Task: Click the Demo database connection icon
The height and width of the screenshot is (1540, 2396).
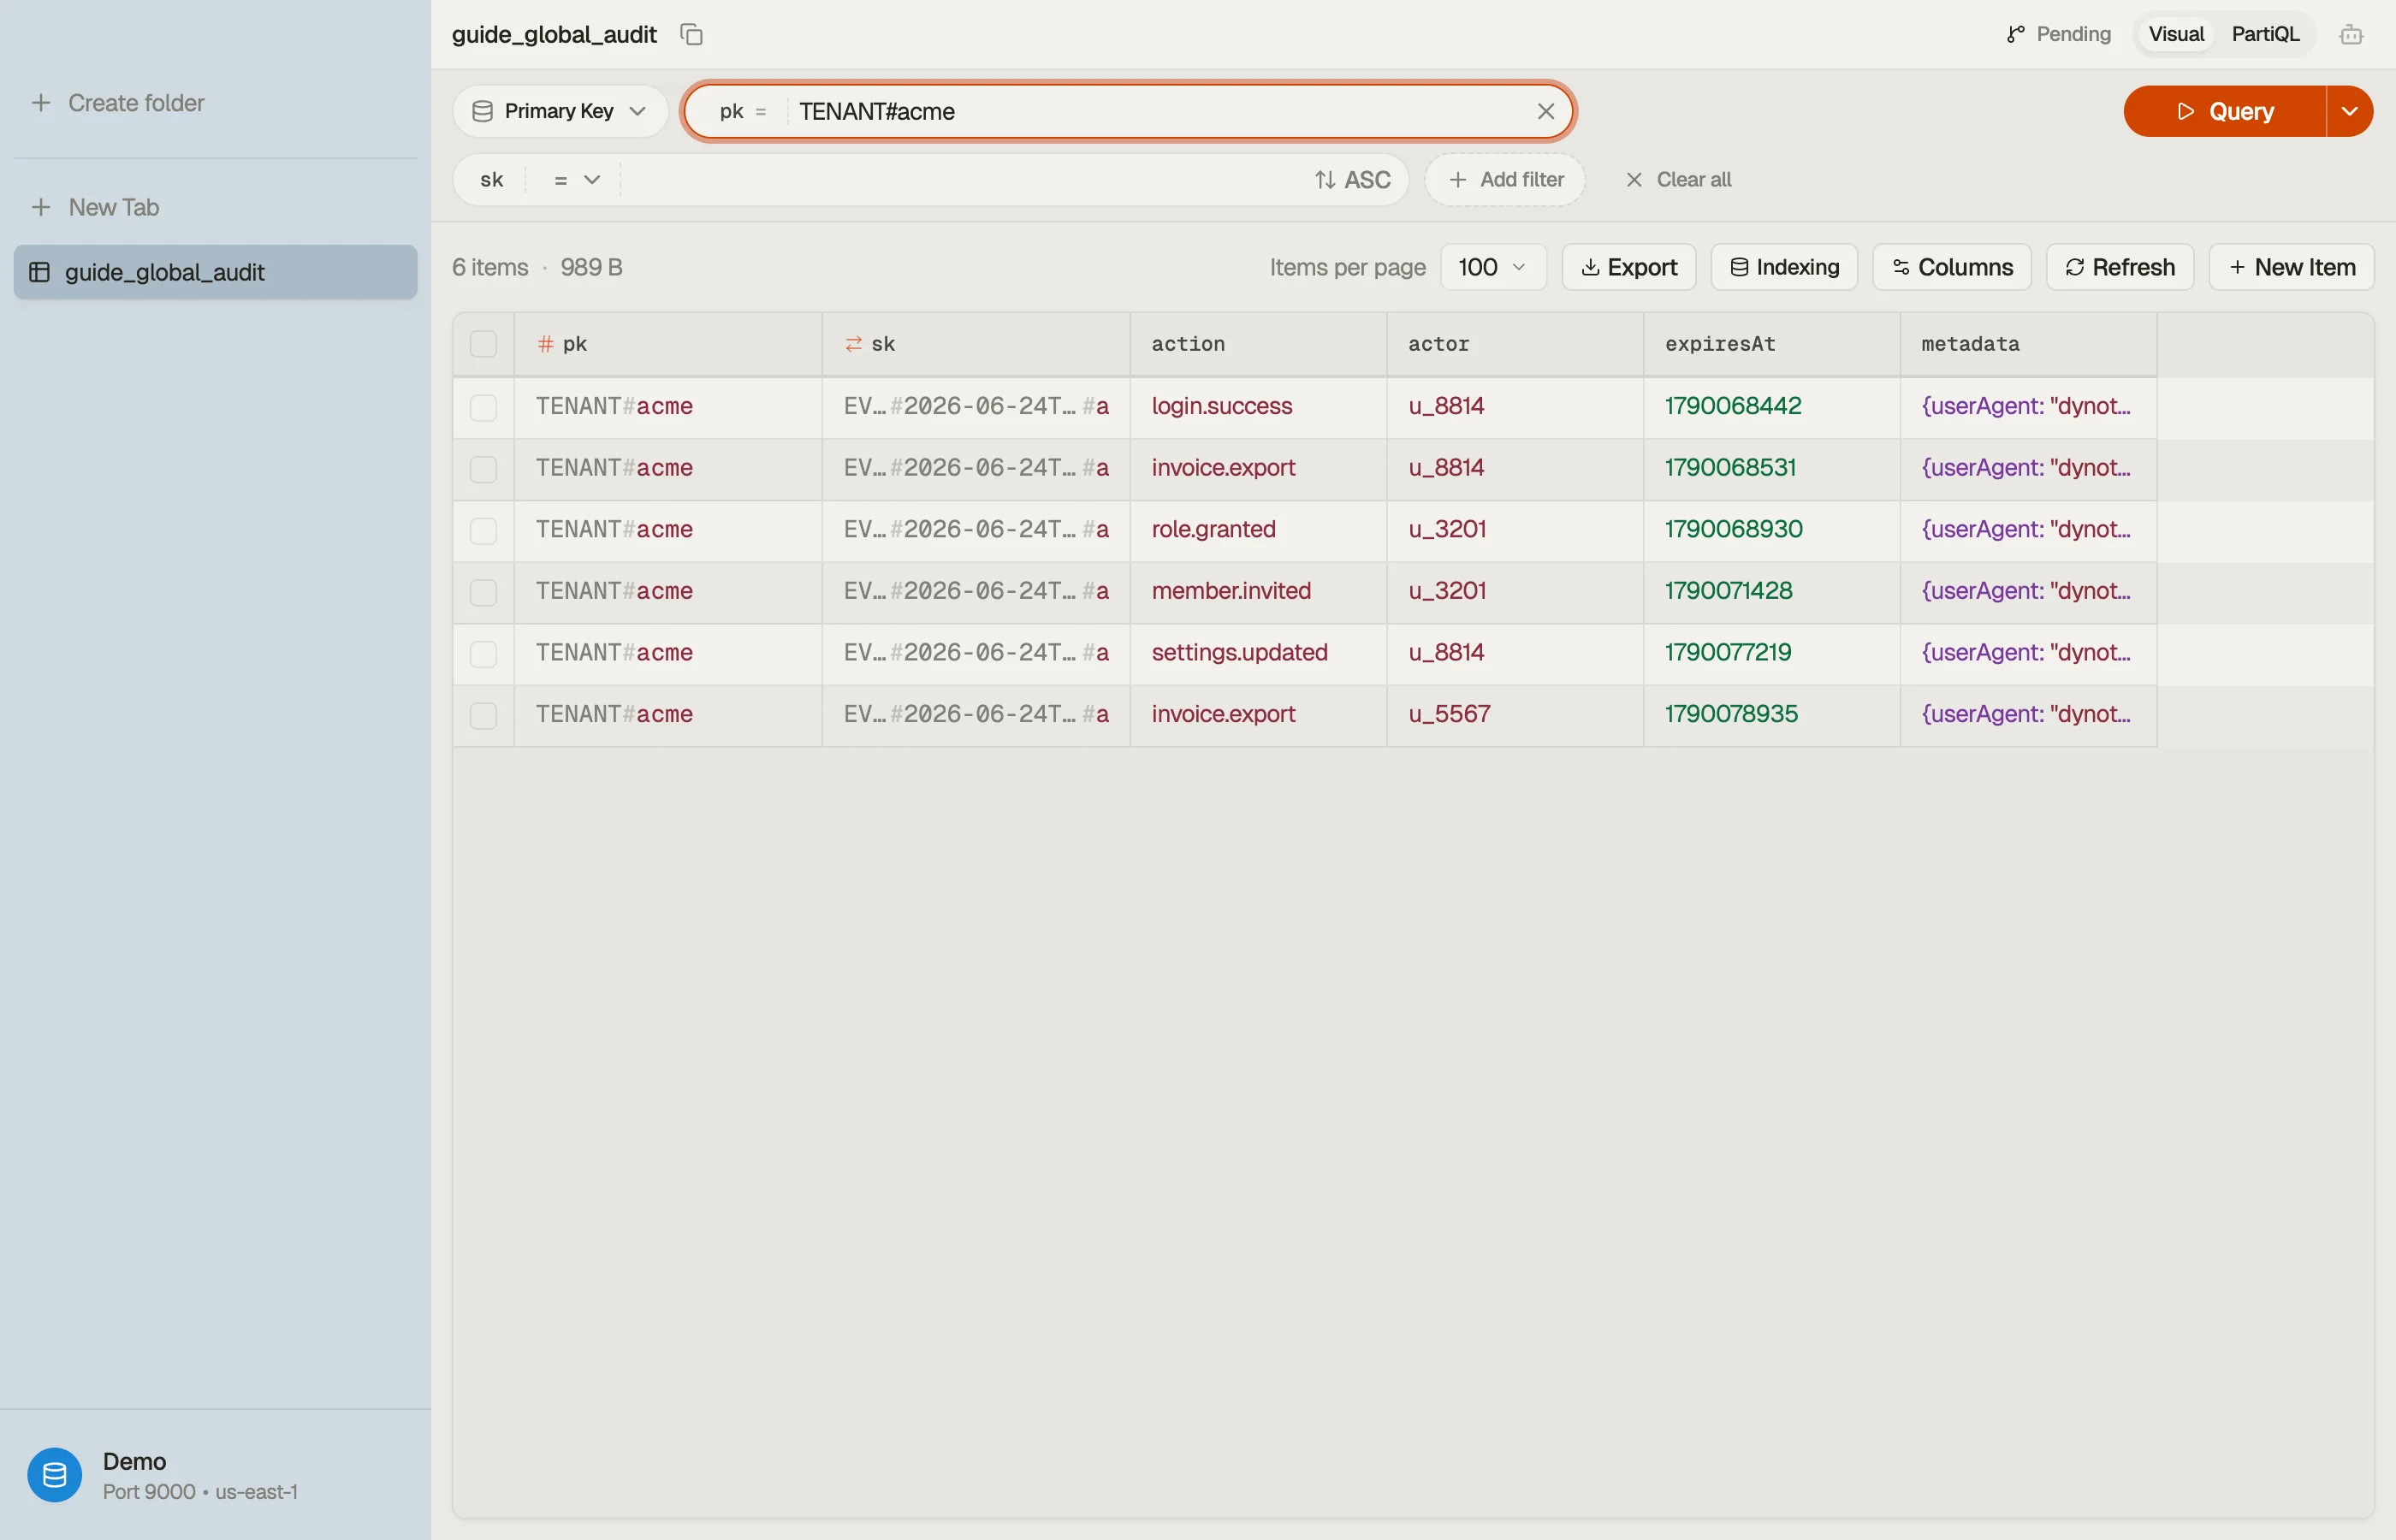Action: coord(55,1474)
